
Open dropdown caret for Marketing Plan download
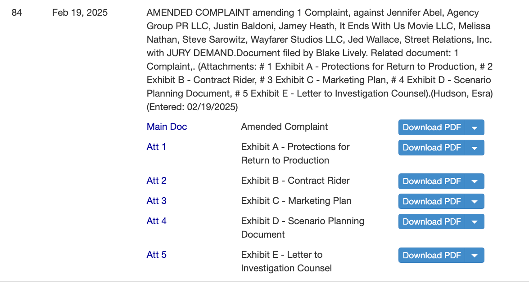475,201
